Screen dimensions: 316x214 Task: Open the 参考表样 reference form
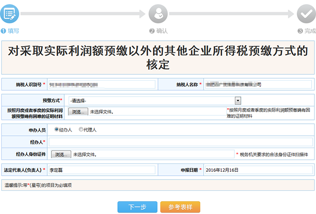[180, 207]
